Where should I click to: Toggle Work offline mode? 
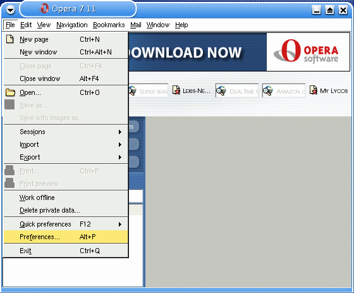66,197
